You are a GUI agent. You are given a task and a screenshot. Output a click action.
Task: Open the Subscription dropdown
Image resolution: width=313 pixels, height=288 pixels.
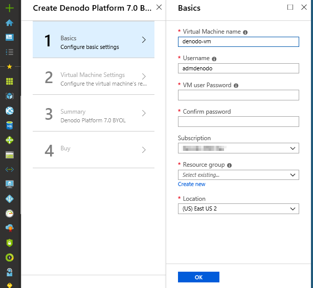238,148
